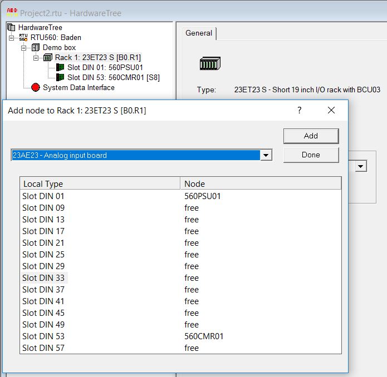Image resolution: width=387 pixels, height=377 pixels.
Task: Click the Rack 1 rack icon in tree
Action: [48, 57]
